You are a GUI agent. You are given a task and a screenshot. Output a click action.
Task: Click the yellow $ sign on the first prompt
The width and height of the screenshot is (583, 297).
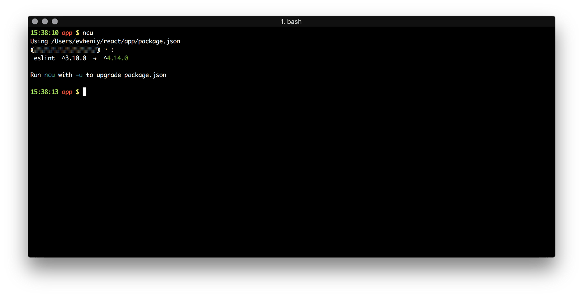[77, 33]
